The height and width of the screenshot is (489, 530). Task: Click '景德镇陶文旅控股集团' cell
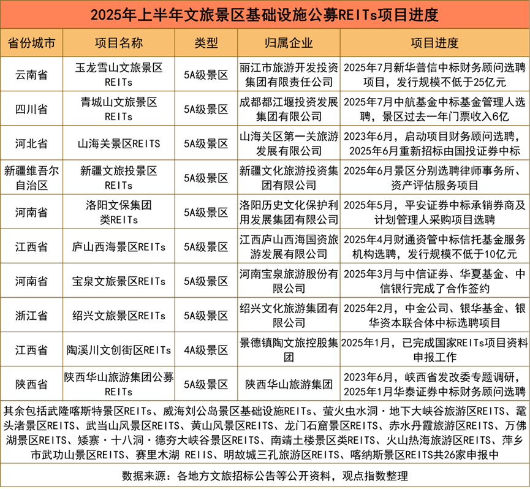pyautogui.click(x=289, y=350)
